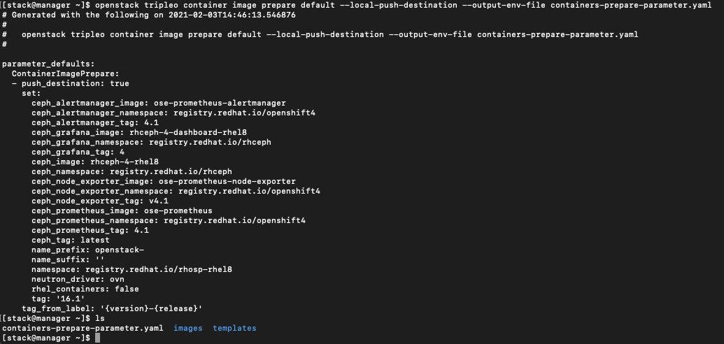The width and height of the screenshot is (724, 344).
Task: Click the 'tag_from_label' line
Action: pyautogui.click(x=112, y=308)
